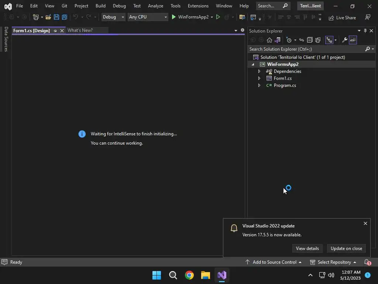Click the browser window toolbar icon

tap(253, 17)
